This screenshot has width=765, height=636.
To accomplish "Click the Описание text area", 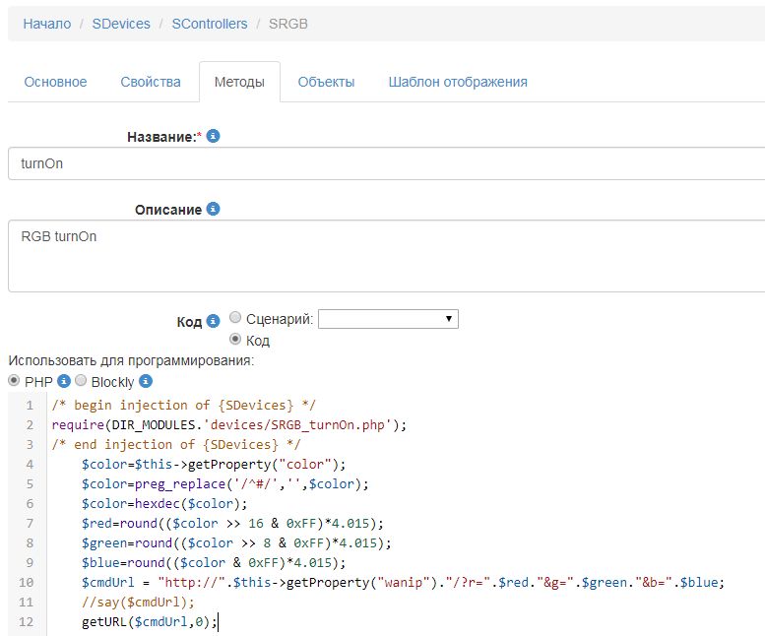I will [386, 256].
